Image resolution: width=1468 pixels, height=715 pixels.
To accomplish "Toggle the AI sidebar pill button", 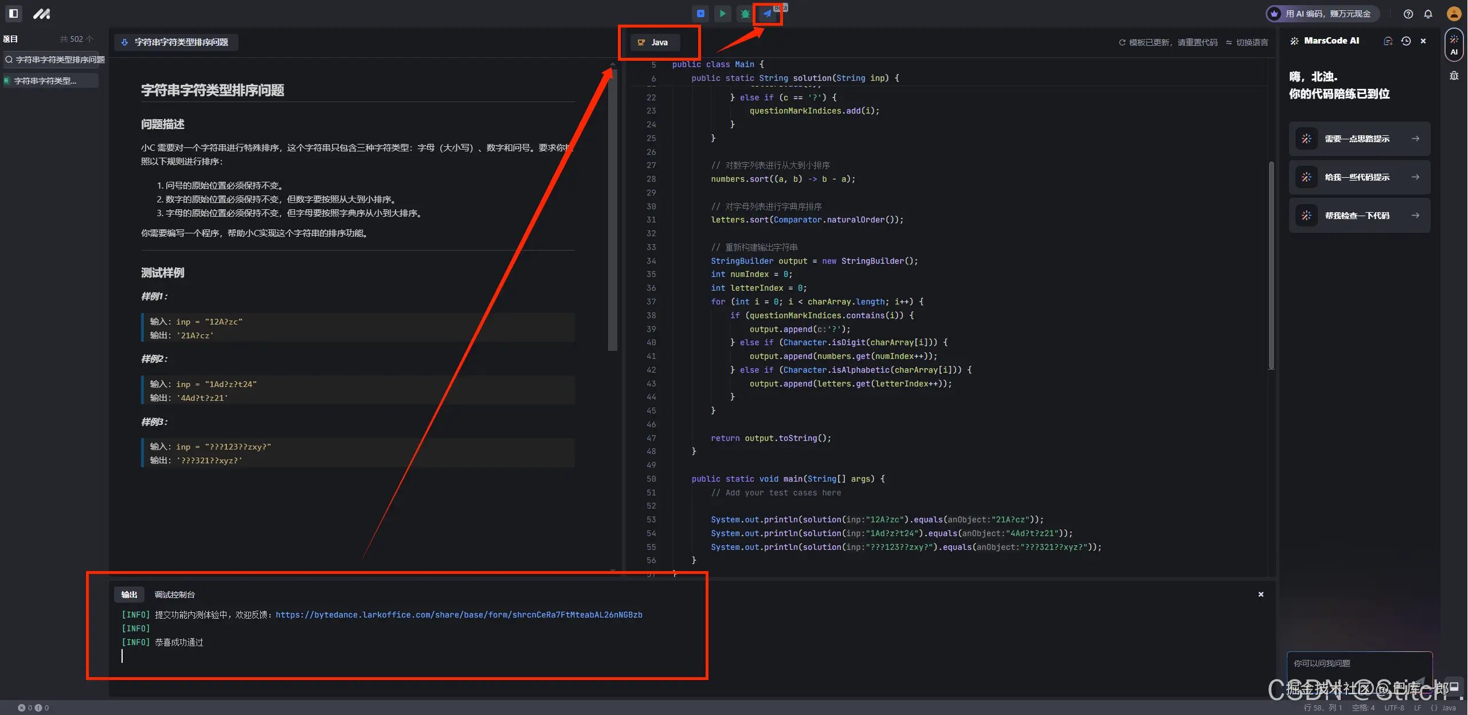I will click(x=1454, y=45).
